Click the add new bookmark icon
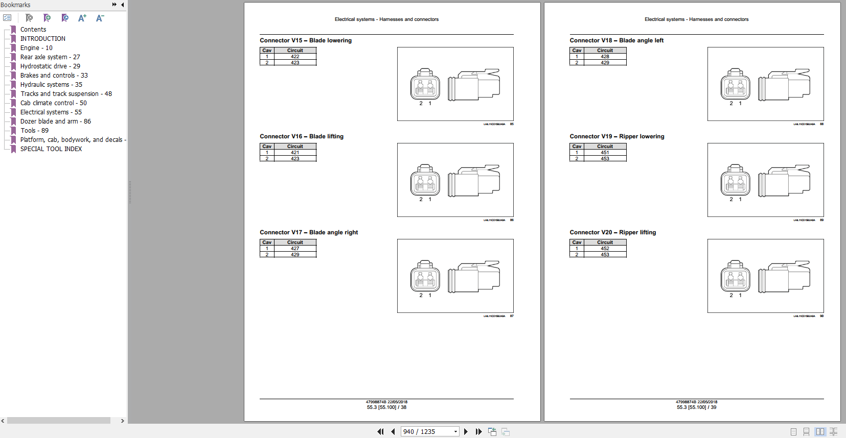 [47, 18]
